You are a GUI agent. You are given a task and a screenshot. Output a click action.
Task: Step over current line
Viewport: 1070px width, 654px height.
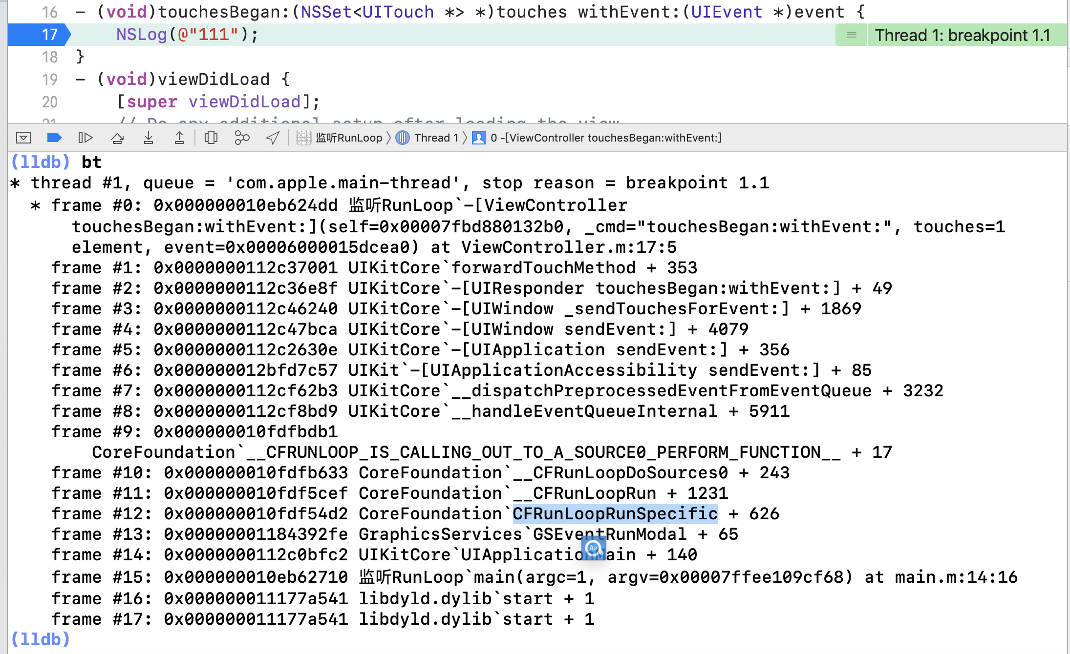pos(117,138)
